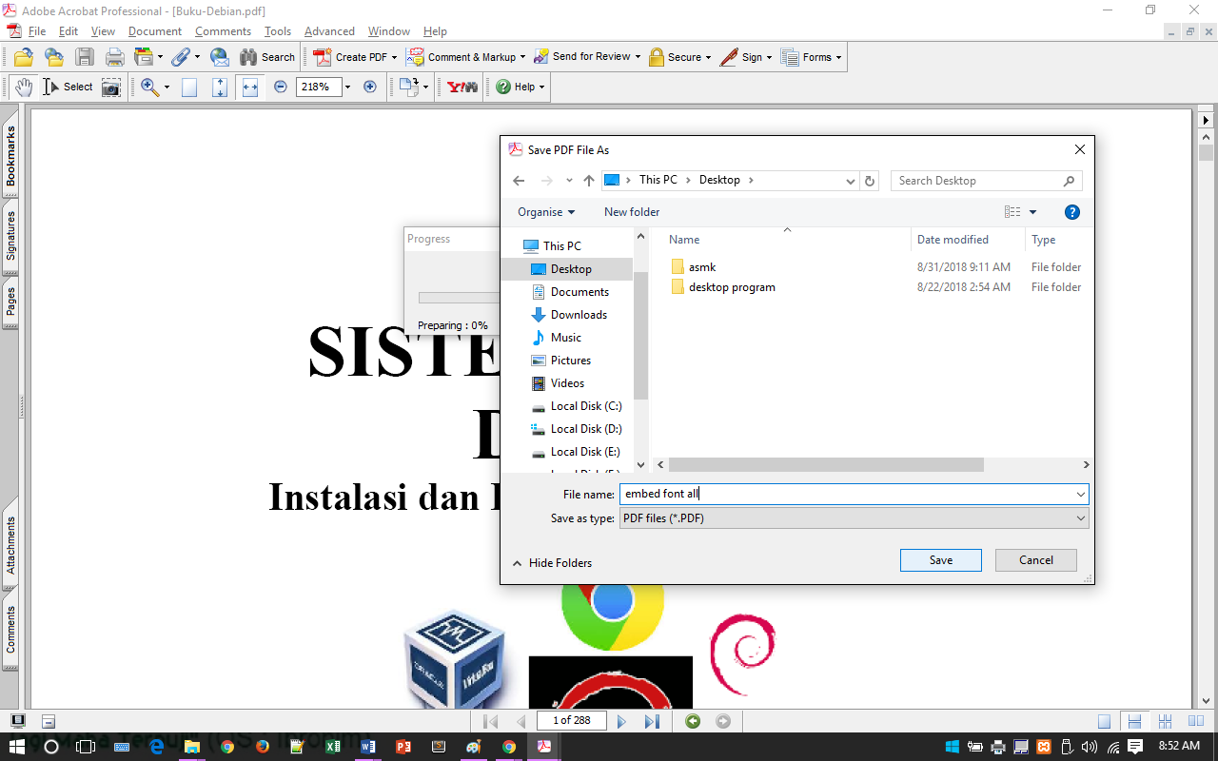Screen dimensions: 1218x761
Task: Open the Y!M search toolbar icon
Action: click(461, 87)
